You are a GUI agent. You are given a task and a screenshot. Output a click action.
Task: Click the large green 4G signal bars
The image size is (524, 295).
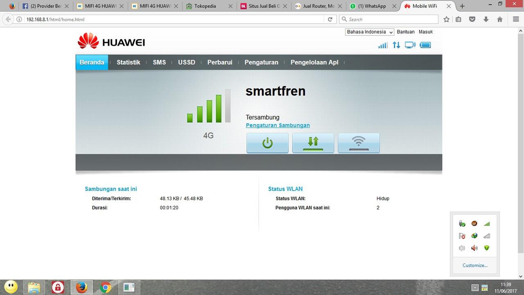(x=209, y=106)
